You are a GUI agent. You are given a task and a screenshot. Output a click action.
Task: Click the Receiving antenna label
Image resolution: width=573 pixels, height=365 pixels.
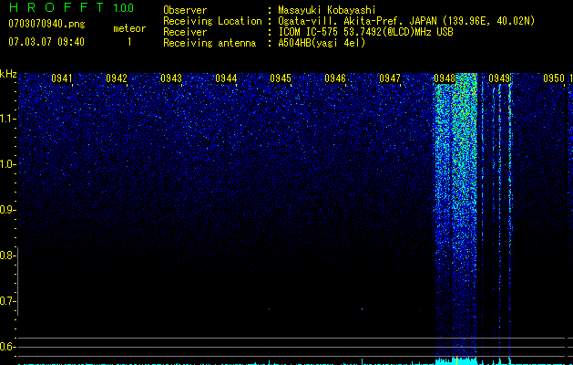210,43
